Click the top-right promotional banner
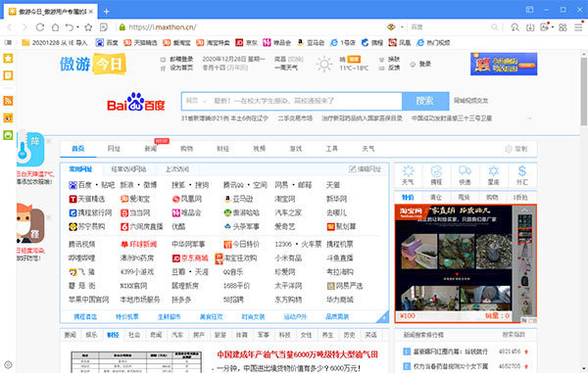 coord(504,64)
